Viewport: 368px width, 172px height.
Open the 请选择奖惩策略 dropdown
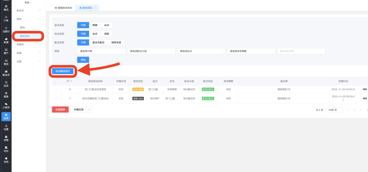pyautogui.click(x=251, y=51)
